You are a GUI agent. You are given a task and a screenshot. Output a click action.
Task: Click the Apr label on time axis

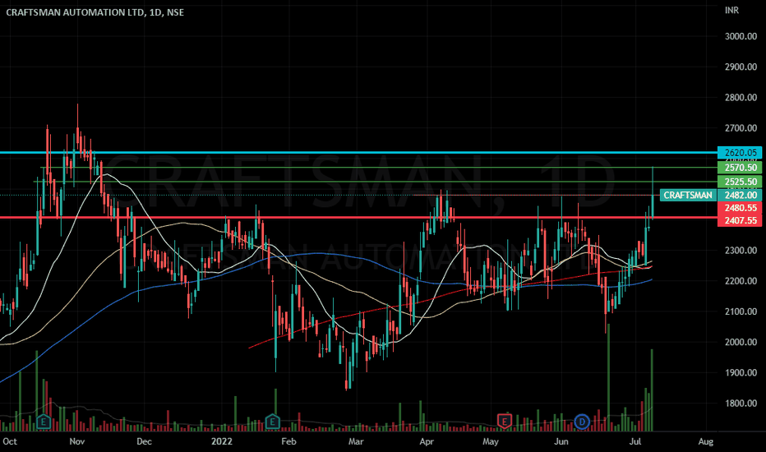pyautogui.click(x=427, y=442)
